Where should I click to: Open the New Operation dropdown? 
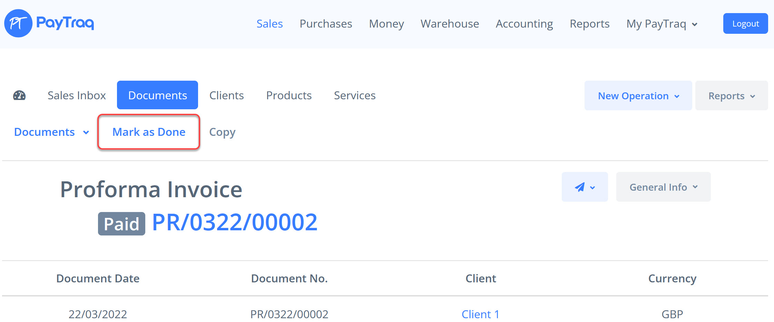[x=638, y=96]
